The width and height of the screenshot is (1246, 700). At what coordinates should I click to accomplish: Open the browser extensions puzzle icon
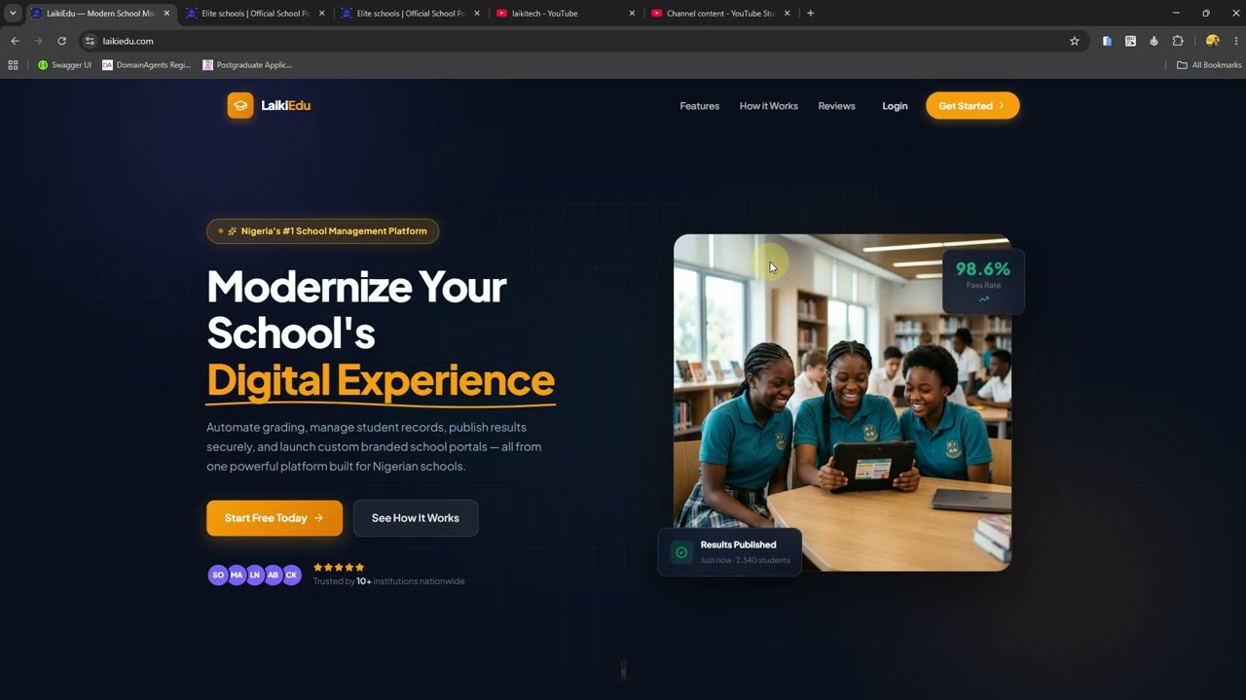point(1178,41)
